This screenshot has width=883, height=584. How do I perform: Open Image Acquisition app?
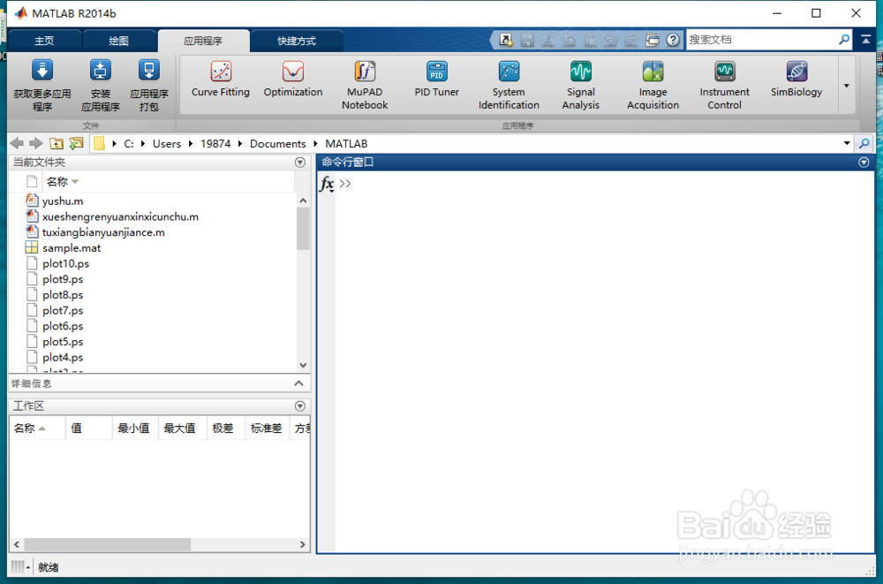[x=653, y=85]
